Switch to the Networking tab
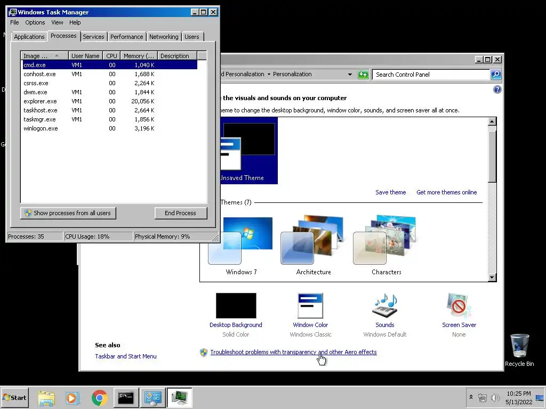The height and width of the screenshot is (409, 546). pyautogui.click(x=164, y=37)
